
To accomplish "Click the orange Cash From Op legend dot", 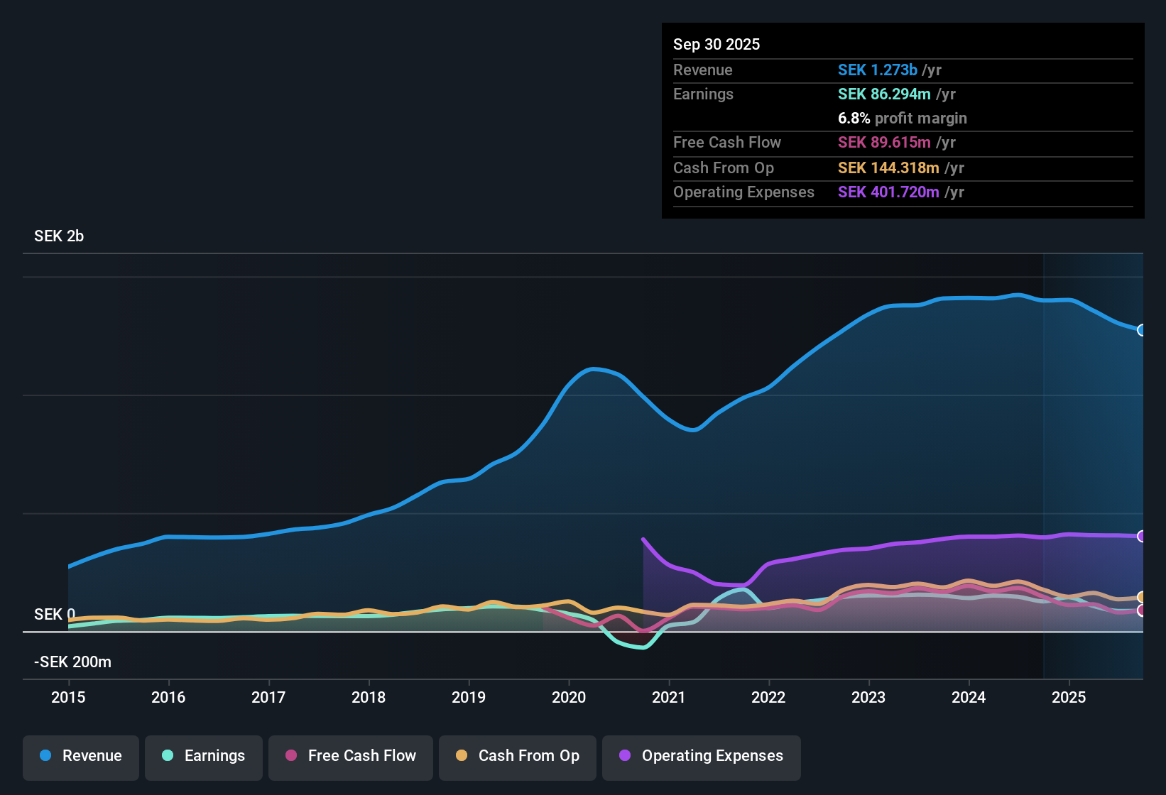I will click(462, 756).
